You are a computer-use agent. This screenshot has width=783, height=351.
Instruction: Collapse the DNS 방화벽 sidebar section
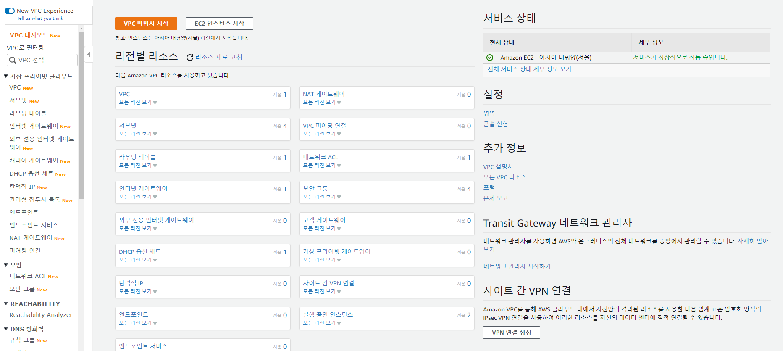click(6, 329)
